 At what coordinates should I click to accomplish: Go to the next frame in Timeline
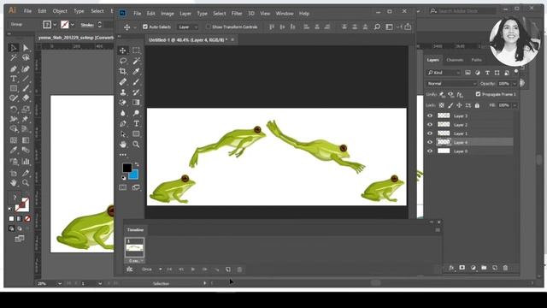tap(205, 269)
